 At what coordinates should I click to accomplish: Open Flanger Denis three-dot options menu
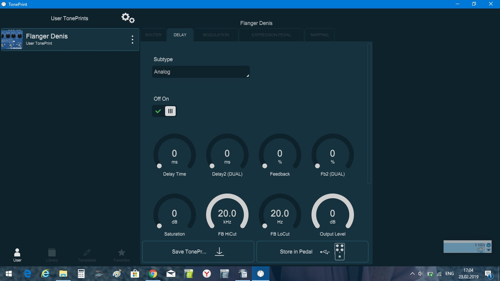pyautogui.click(x=132, y=39)
